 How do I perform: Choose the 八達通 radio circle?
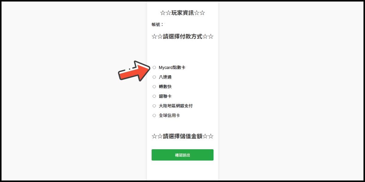154,77
